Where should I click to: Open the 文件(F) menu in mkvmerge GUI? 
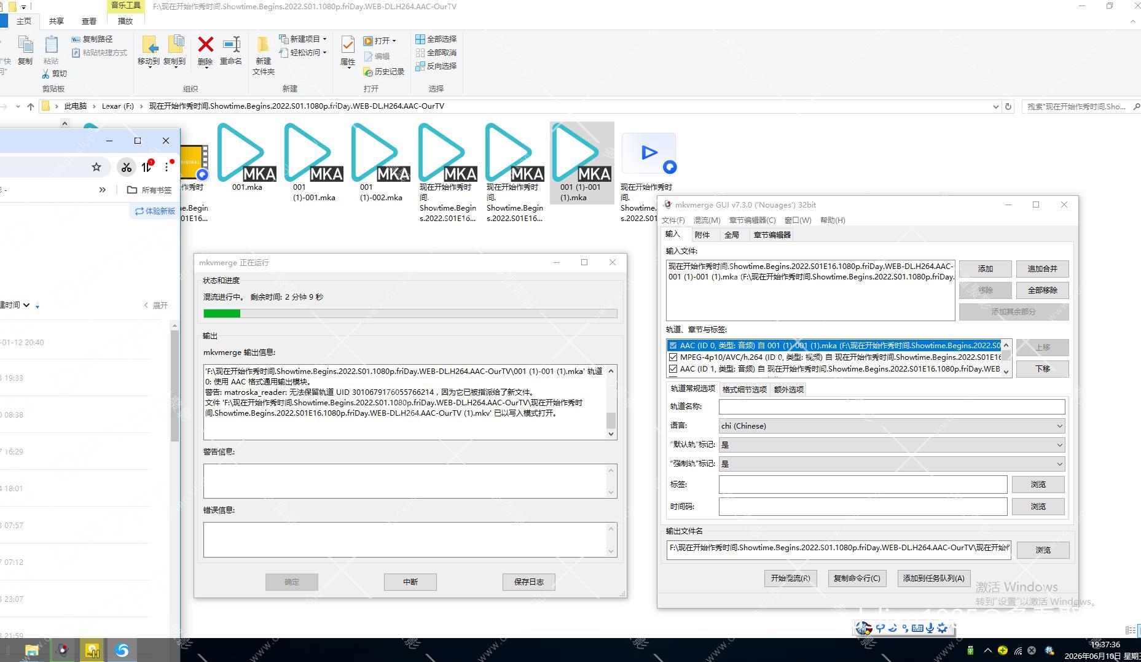[x=673, y=220]
